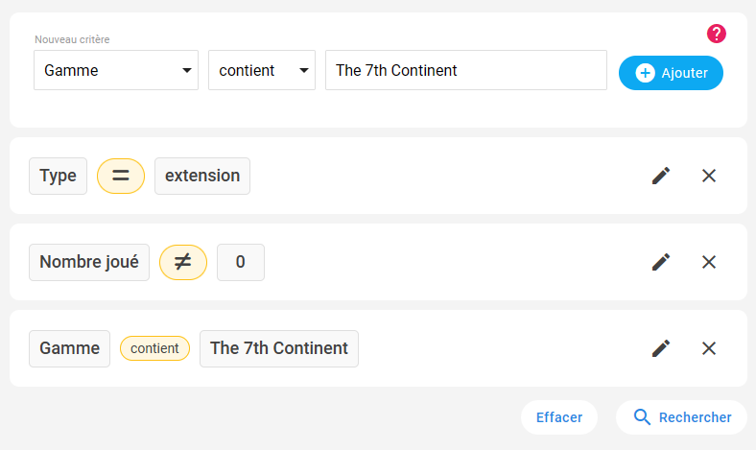Click the magnifier icon in Rechercher
The width and height of the screenshot is (756, 450).
click(642, 417)
